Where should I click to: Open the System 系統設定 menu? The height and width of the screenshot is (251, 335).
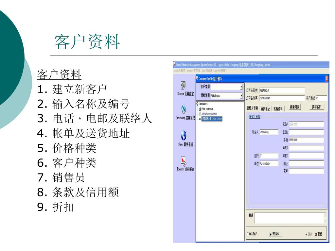[x=180, y=71]
